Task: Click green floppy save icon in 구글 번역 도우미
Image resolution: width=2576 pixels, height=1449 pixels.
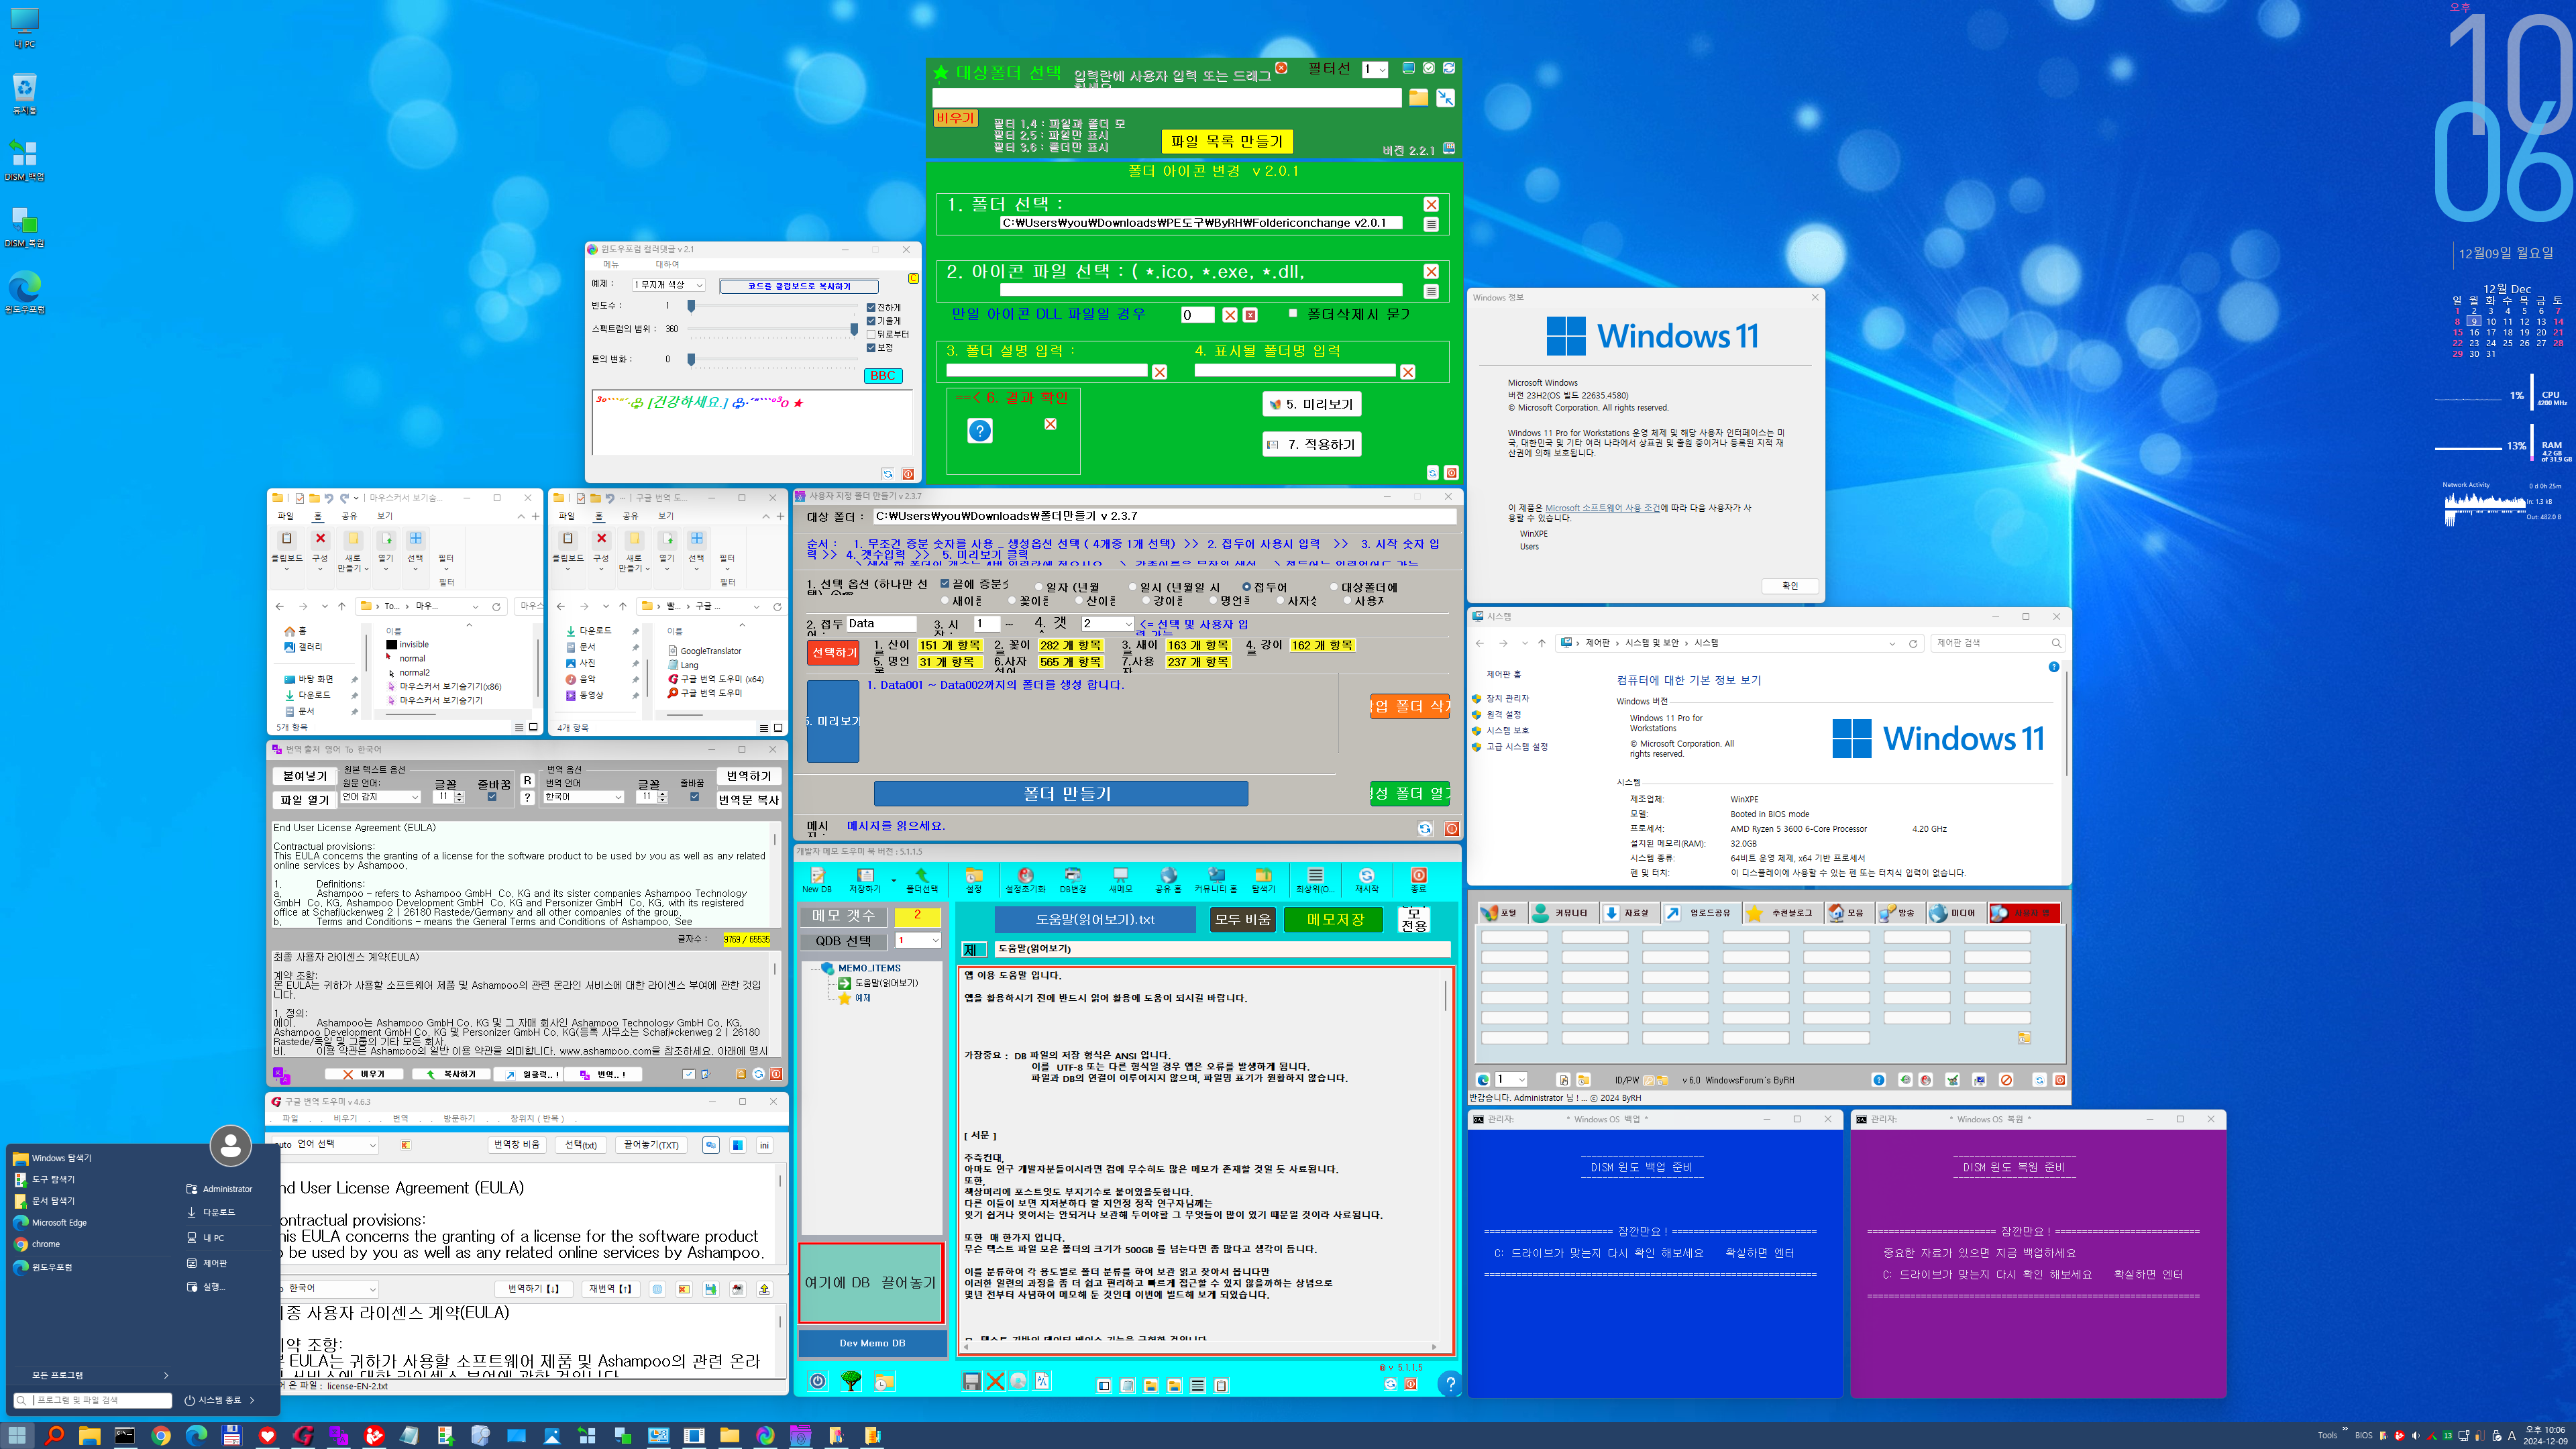Action: (x=710, y=1289)
